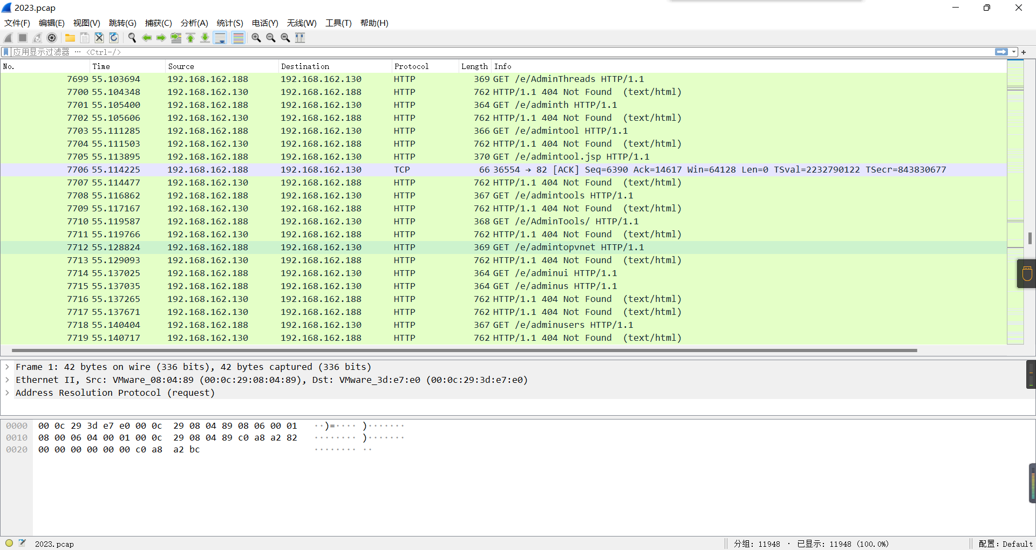
Task: Click the resize columns icon
Action: [x=300, y=38]
